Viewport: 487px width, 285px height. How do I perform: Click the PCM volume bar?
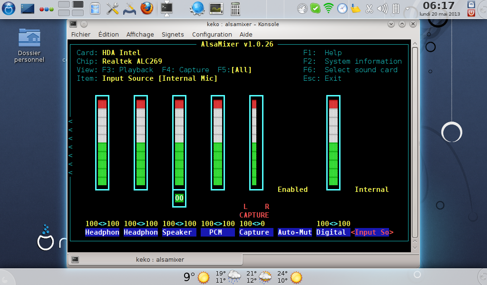tap(218, 142)
